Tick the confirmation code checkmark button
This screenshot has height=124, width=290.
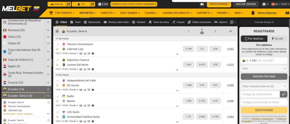(x=283, y=94)
